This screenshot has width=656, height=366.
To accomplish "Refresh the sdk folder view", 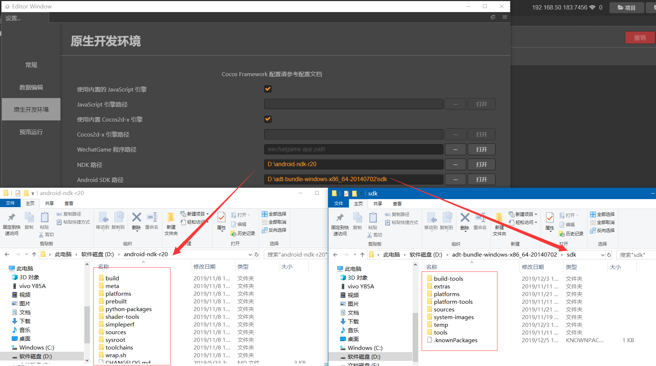I will coord(609,255).
